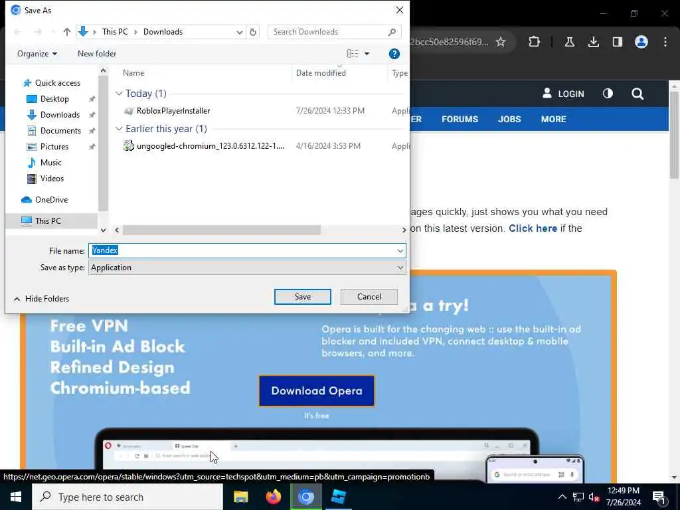Viewport: 680px width, 510px height.
Task: Click the navigation pane vertical scrollbar
Action: pos(103,143)
